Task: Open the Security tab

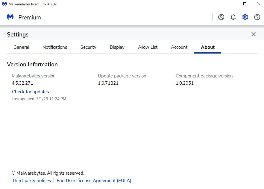Action: [88, 47]
